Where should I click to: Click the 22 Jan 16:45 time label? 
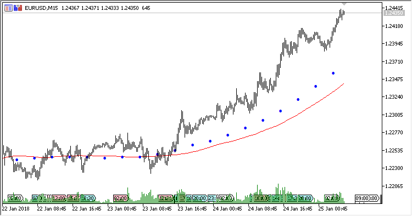[87, 209]
